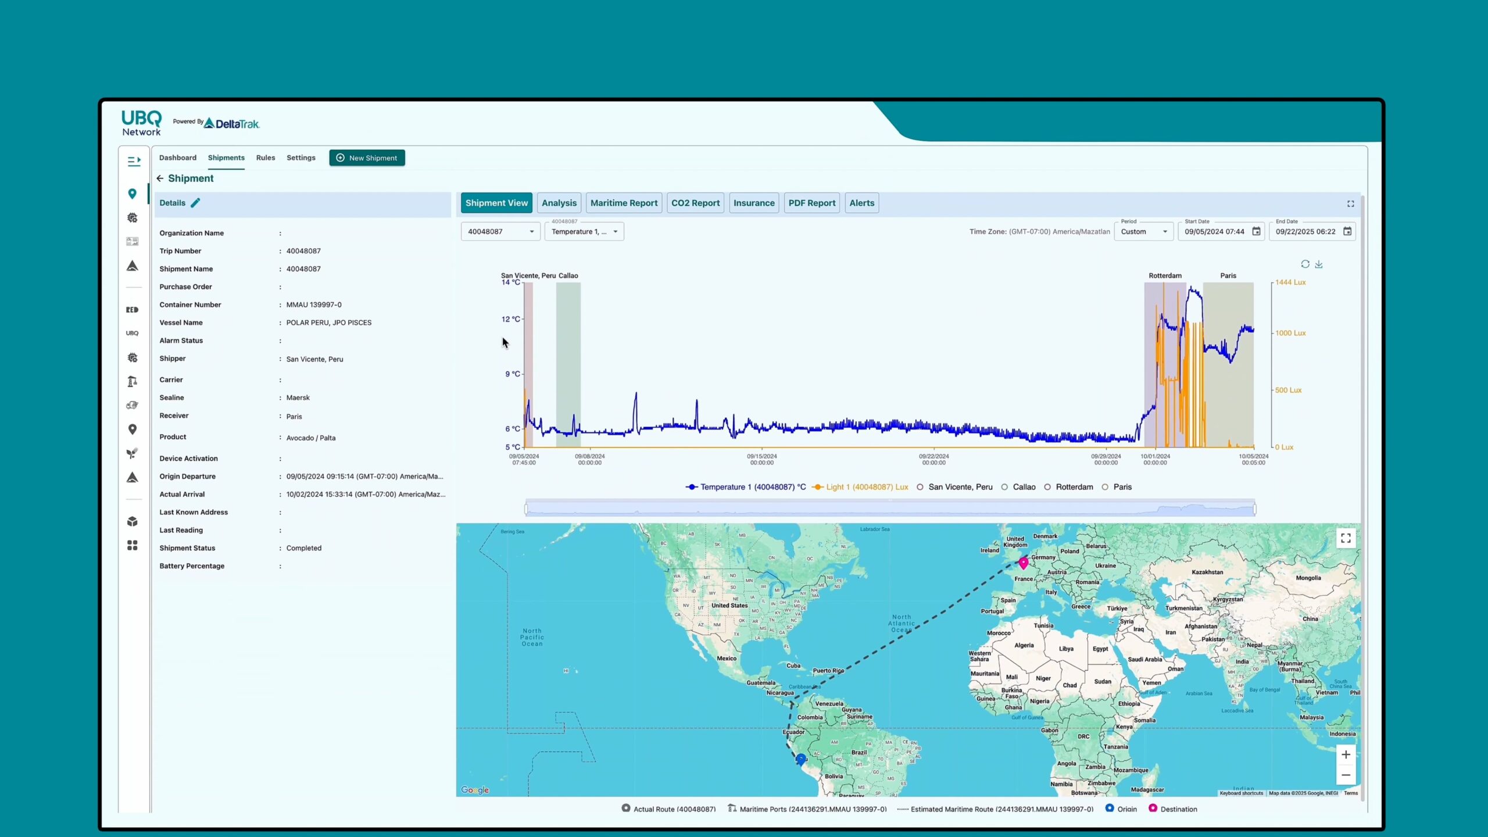The height and width of the screenshot is (837, 1488).
Task: Open the CO2 Report tab
Action: [695, 203]
